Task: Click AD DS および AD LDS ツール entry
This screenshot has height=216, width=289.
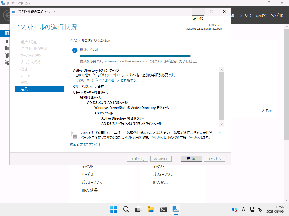Action: 107,103
